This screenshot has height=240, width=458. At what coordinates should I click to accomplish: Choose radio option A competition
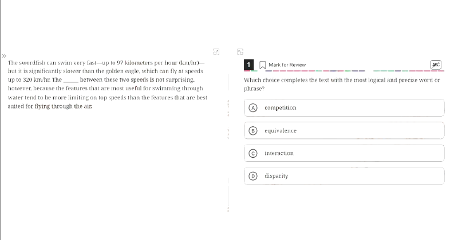344,107
